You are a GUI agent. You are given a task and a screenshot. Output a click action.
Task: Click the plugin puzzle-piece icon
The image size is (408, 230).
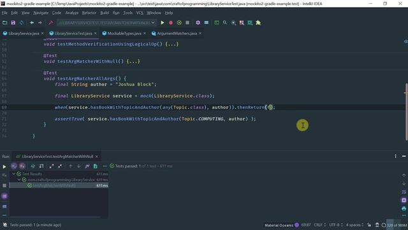click(258, 23)
